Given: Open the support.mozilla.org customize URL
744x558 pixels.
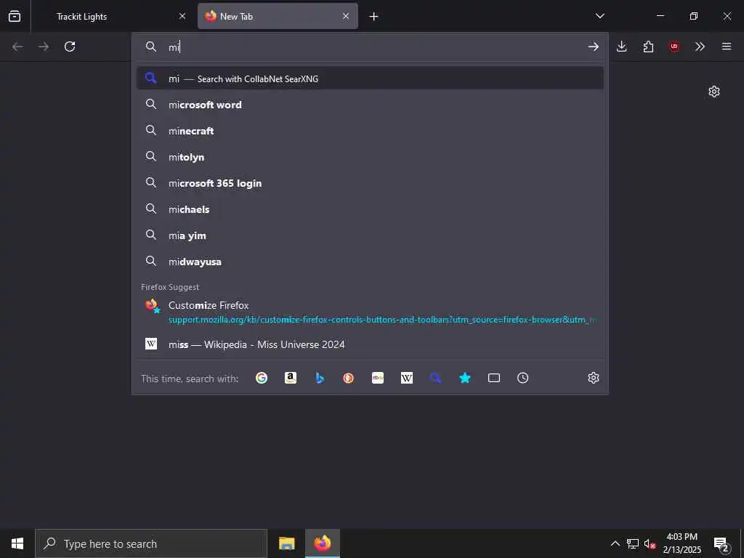Looking at the screenshot, I should tap(382, 320).
